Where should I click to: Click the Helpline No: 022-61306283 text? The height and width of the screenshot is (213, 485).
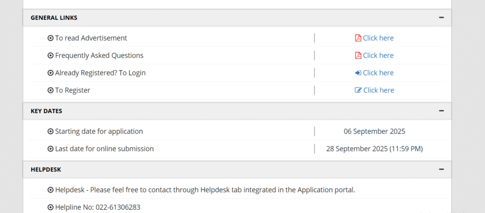[x=98, y=207]
